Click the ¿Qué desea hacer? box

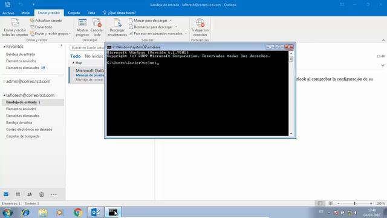coord(120,13)
